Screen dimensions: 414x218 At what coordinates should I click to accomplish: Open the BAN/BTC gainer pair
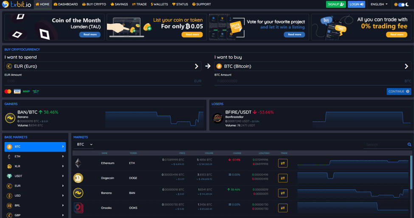[28, 112]
